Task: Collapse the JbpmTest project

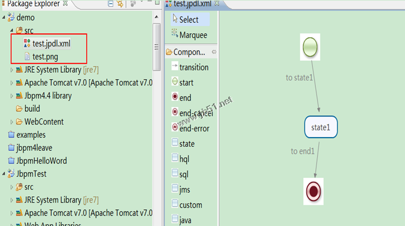Action: click(x=3, y=174)
